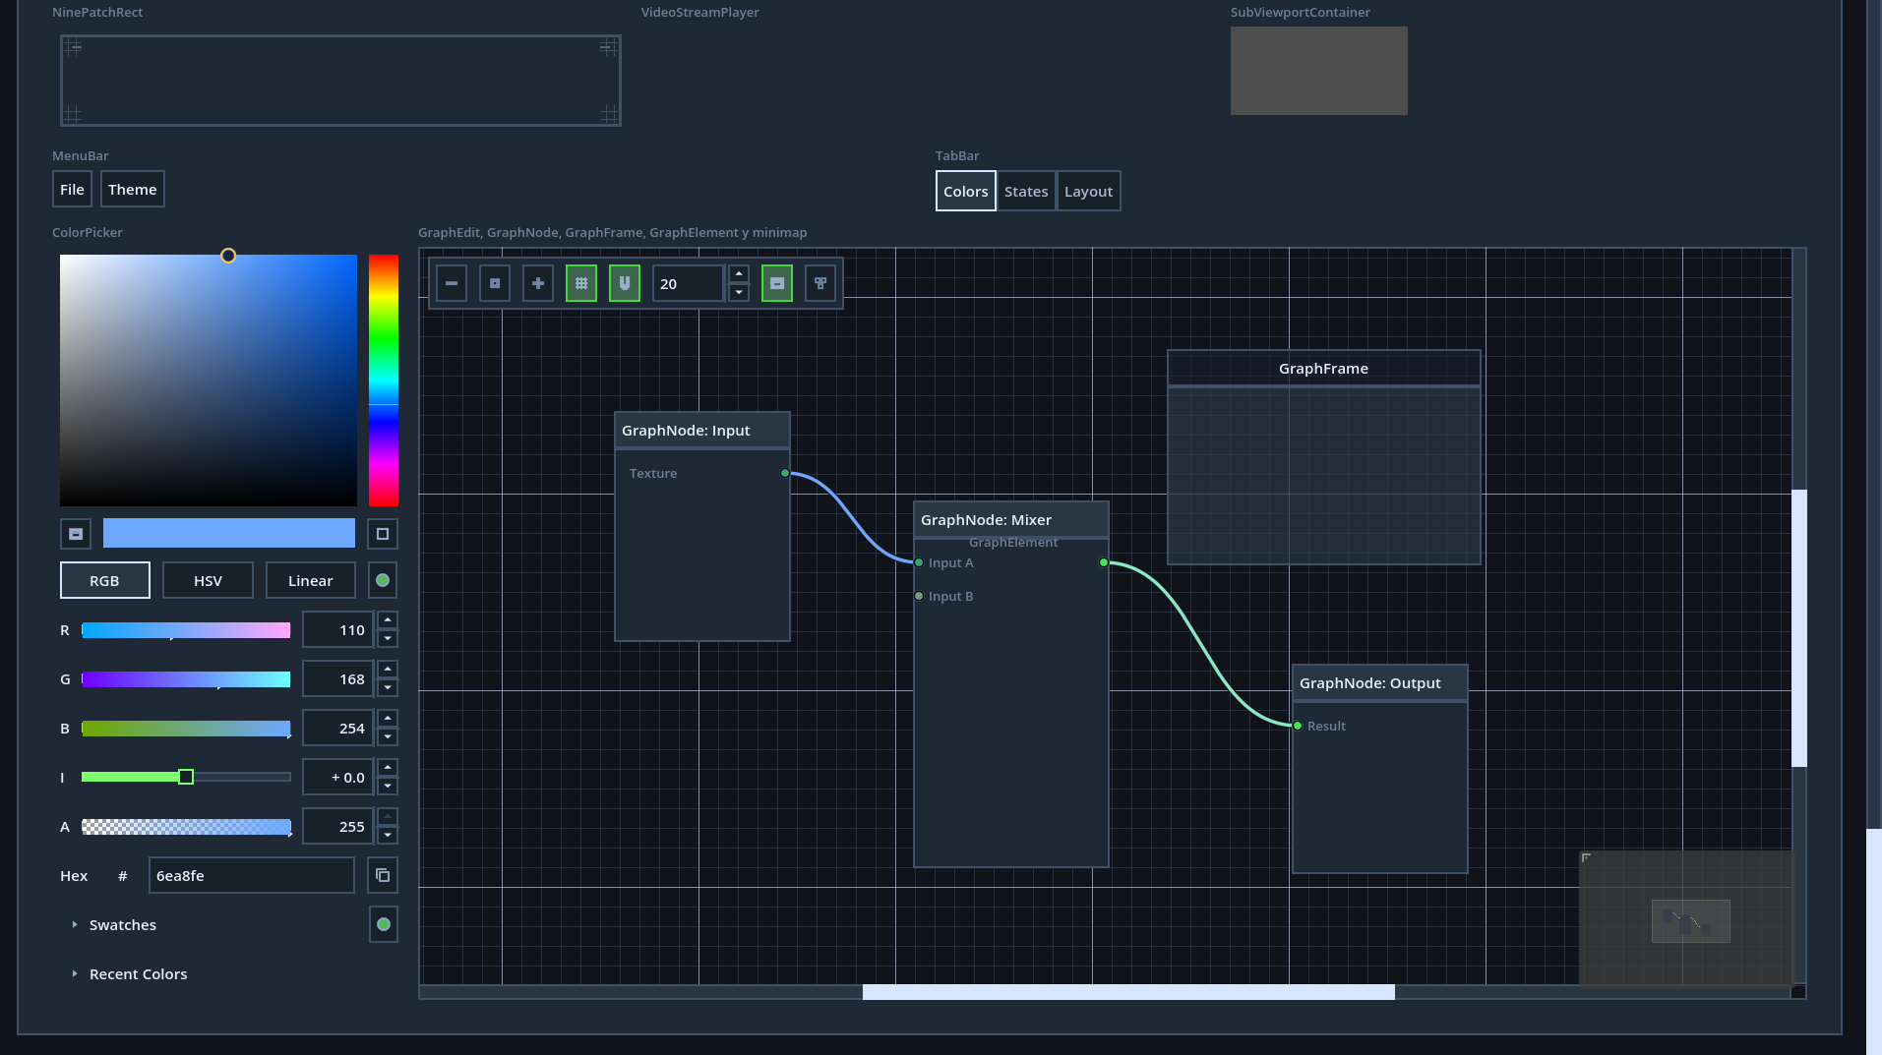Adjust the I intensity slider

tap(186, 777)
